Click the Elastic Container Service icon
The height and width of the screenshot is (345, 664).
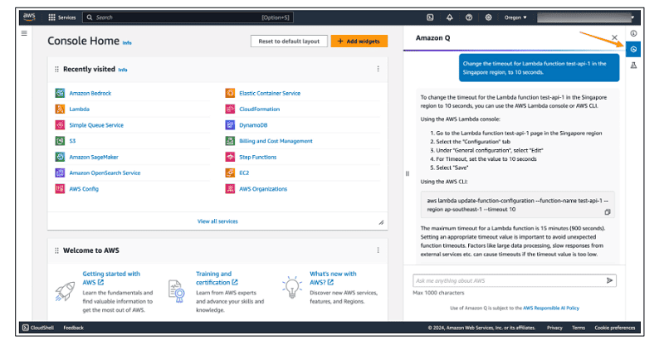pyautogui.click(x=230, y=93)
